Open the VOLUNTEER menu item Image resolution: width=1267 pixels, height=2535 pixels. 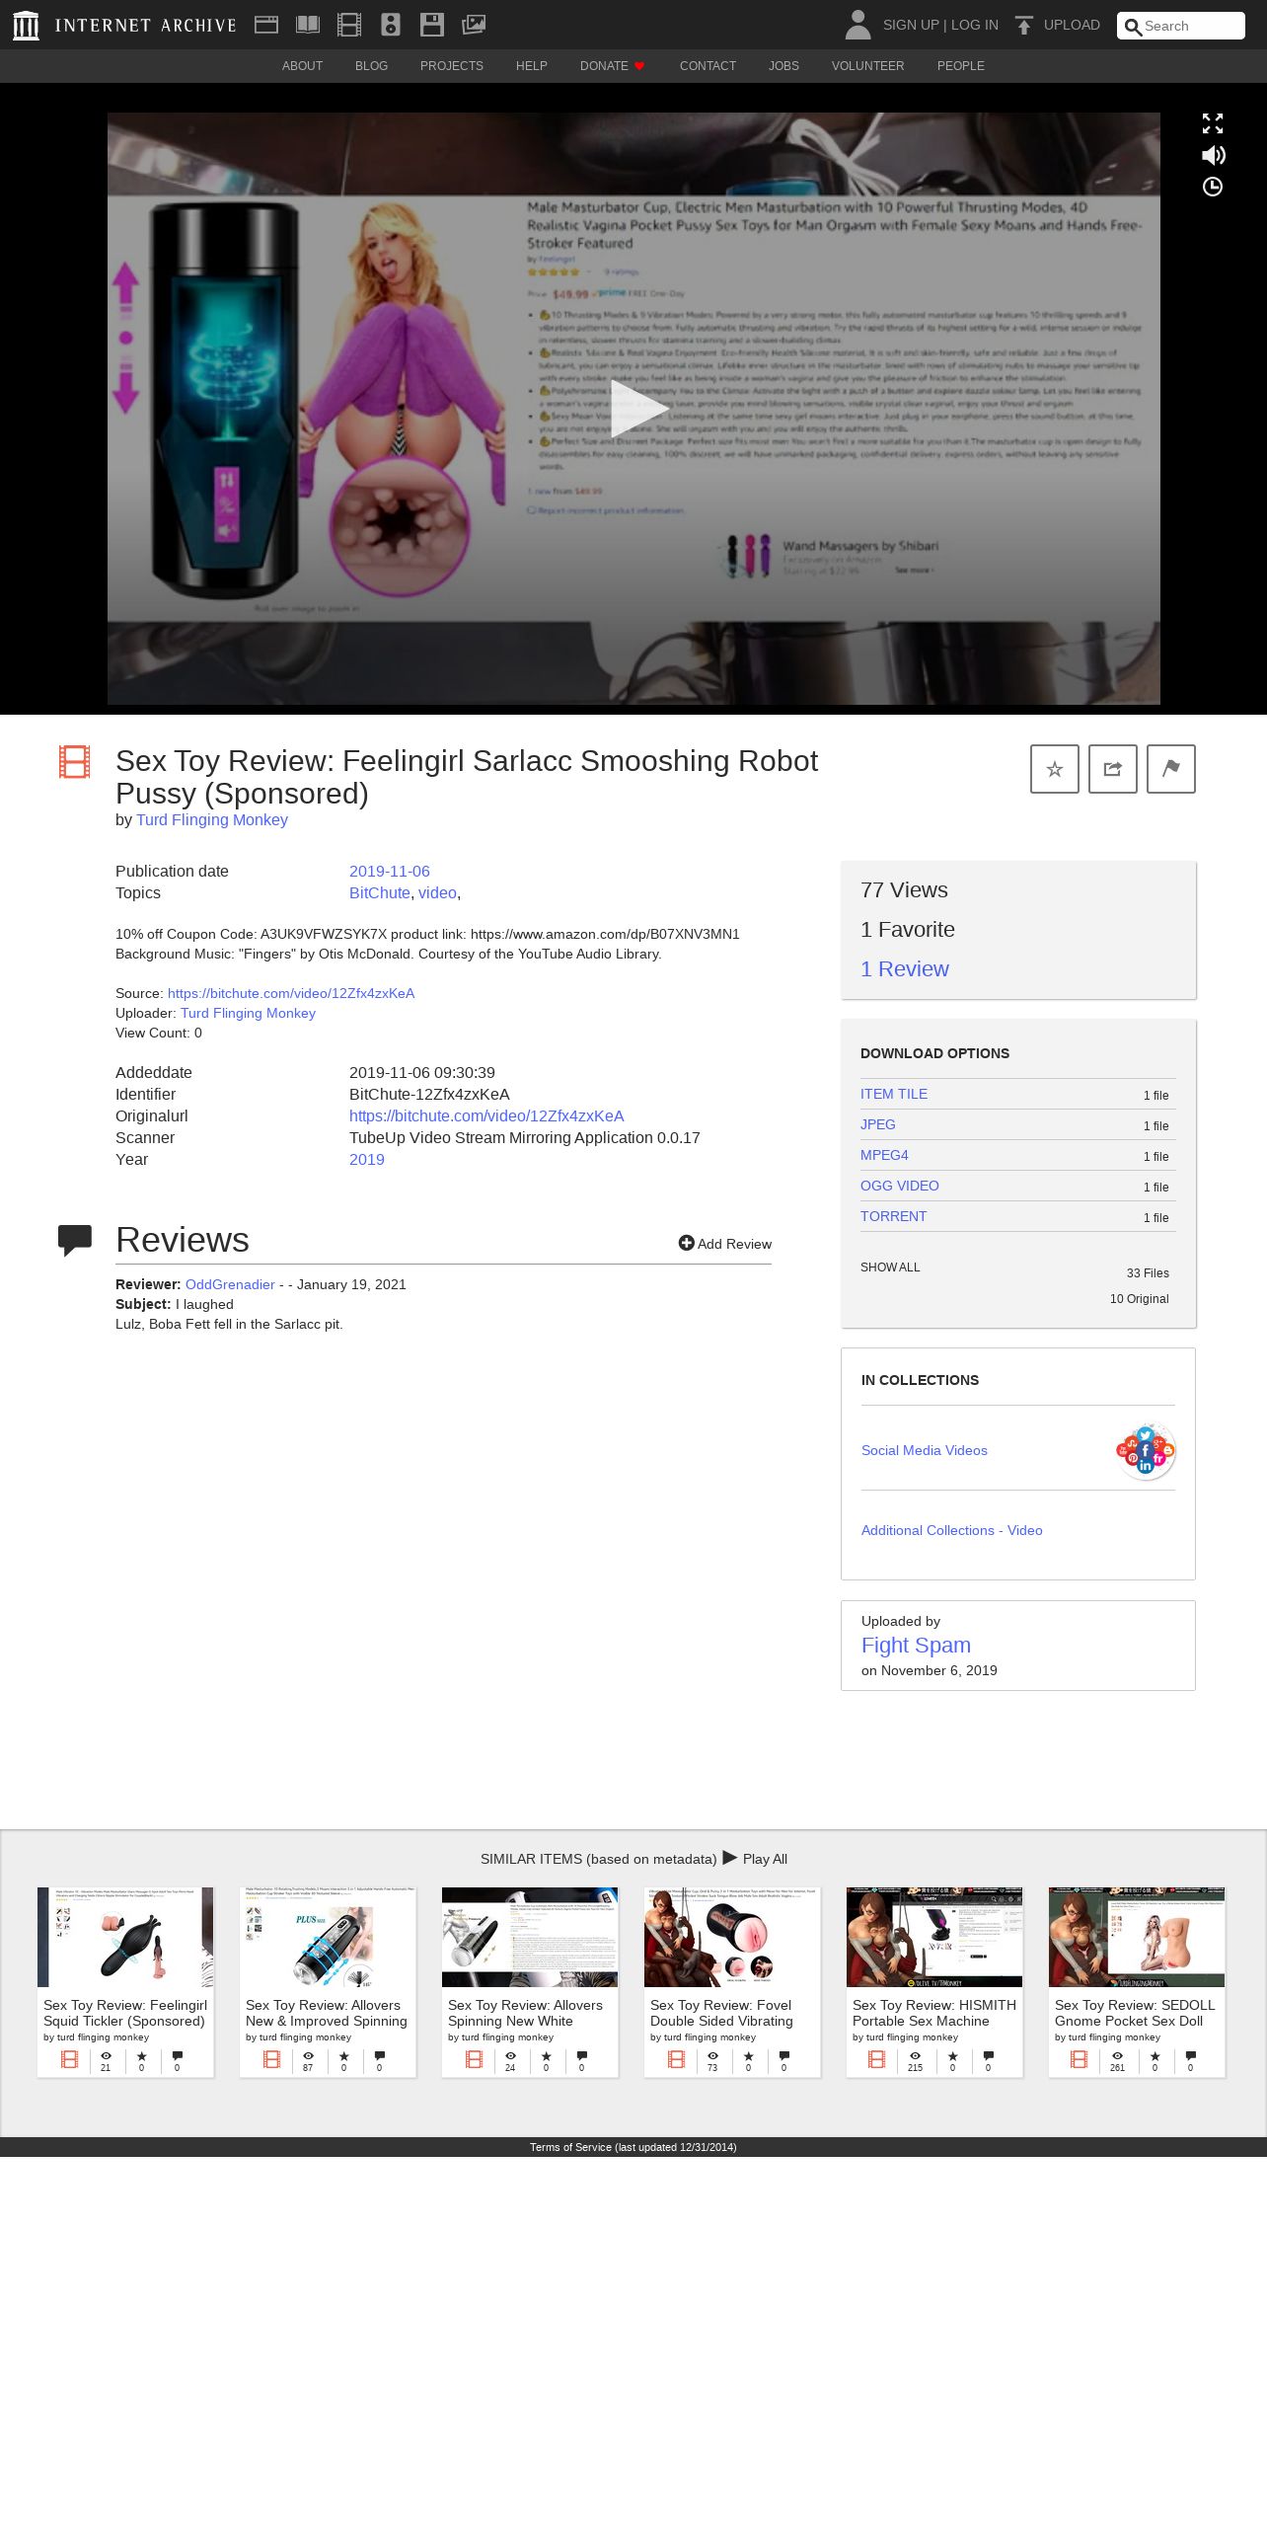867,66
